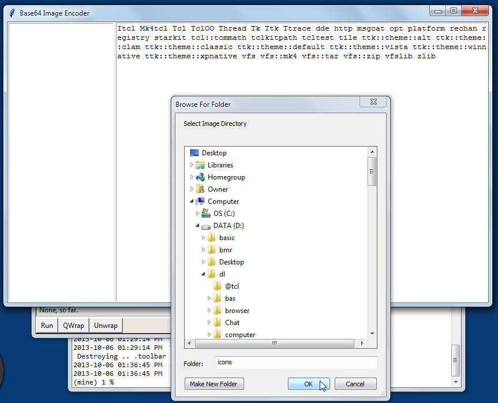This screenshot has height=403, width=498.
Task: Expand the Libraries tree node
Action: [192, 165]
